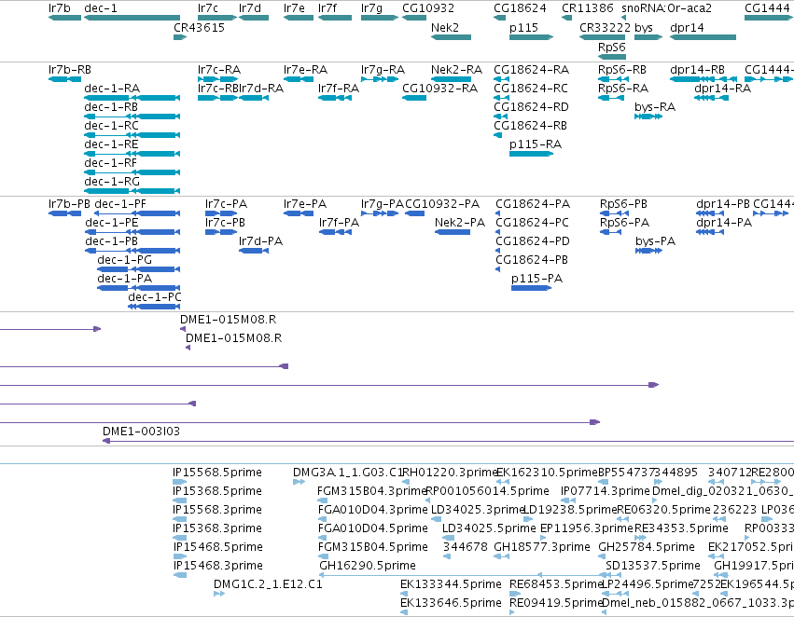794x617 pixels.
Task: Select EST IP15568.5prime
Action: point(180,482)
